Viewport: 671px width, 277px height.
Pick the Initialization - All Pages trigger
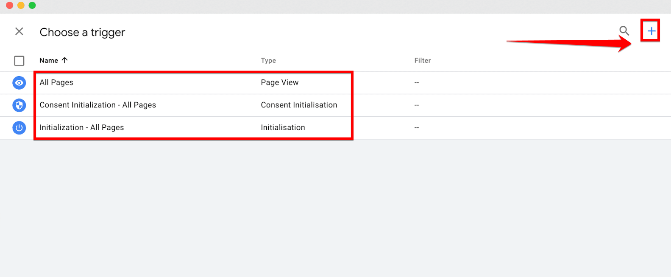[81, 127]
